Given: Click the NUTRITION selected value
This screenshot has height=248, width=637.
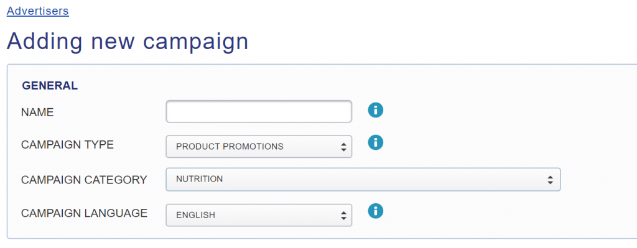Looking at the screenshot, I should (199, 179).
